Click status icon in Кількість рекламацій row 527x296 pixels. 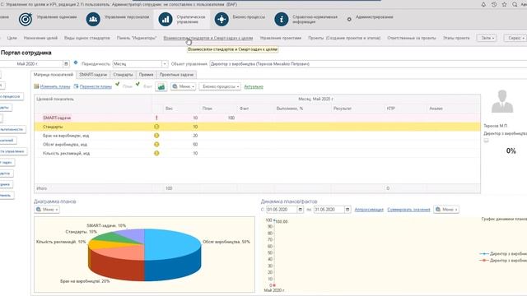pos(156,153)
